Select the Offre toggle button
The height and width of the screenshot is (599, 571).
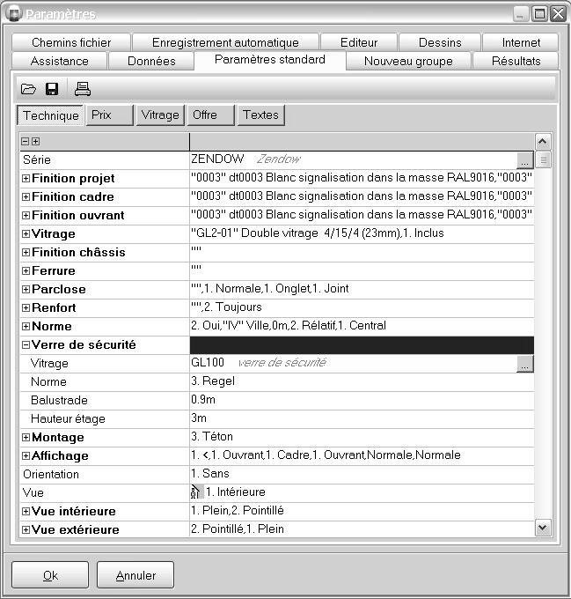(x=210, y=115)
